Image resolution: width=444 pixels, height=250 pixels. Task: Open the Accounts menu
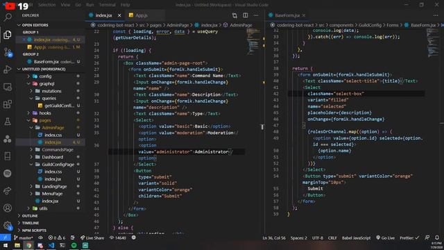pos(8,208)
